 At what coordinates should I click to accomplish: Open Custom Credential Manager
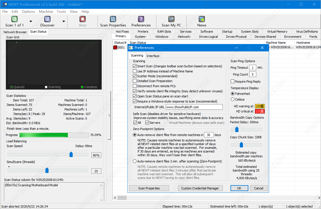[200, 188]
